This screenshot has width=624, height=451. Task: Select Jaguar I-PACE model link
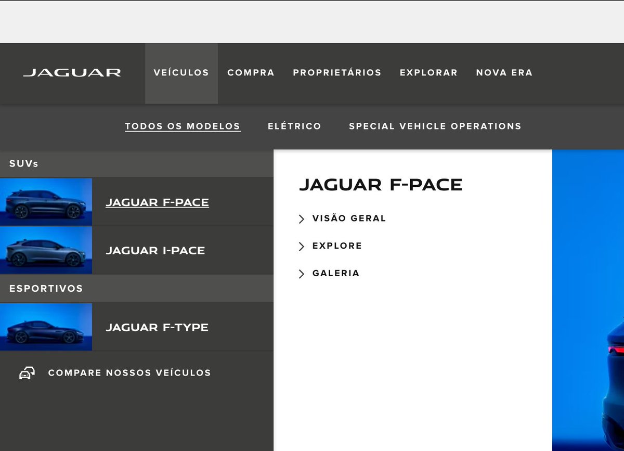pos(155,251)
